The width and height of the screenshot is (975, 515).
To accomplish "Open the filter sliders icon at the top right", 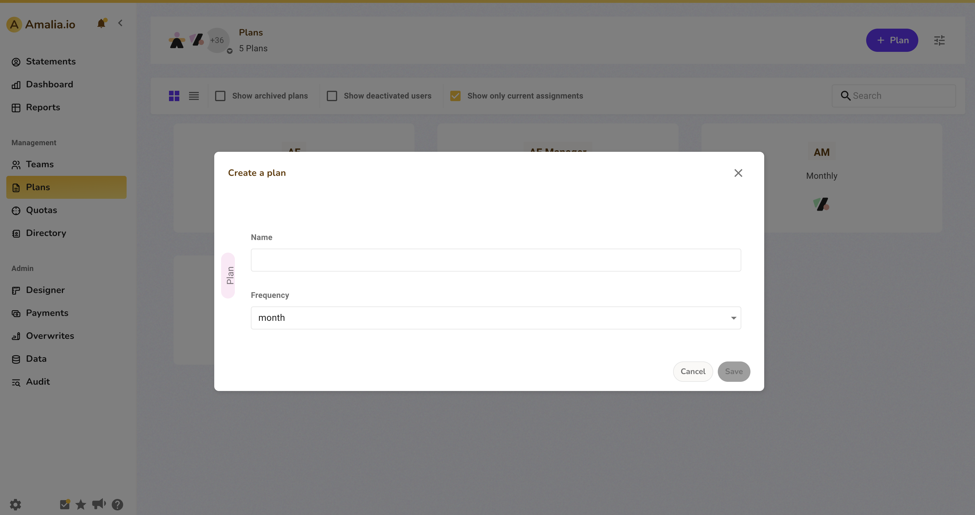I will [939, 40].
